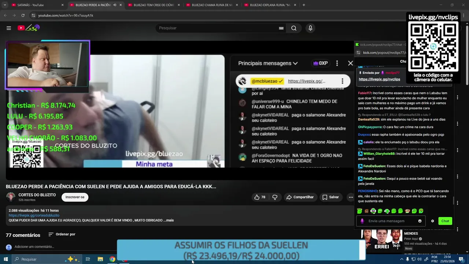Viewport: 469px width, 264px height.
Task: Click the Compartilhar share button
Action: (300, 197)
